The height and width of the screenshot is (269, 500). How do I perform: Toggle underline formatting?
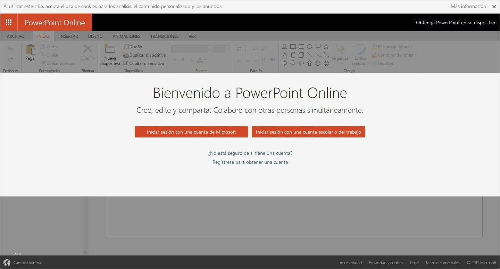(x=191, y=59)
